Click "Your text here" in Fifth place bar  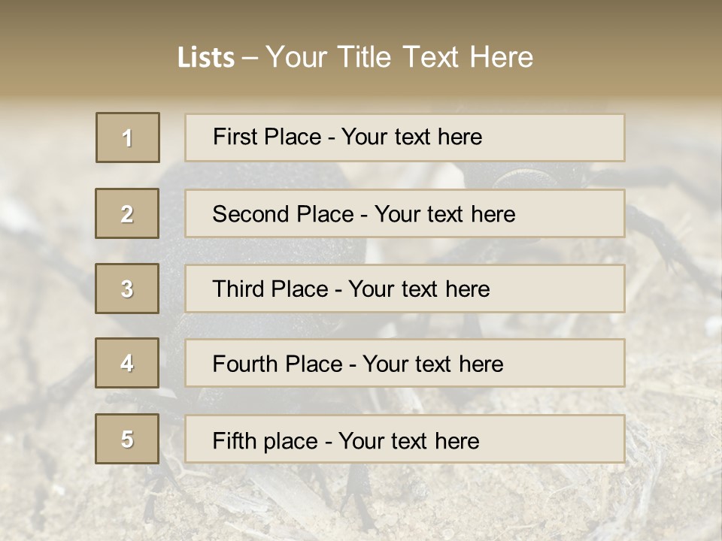click(408, 440)
